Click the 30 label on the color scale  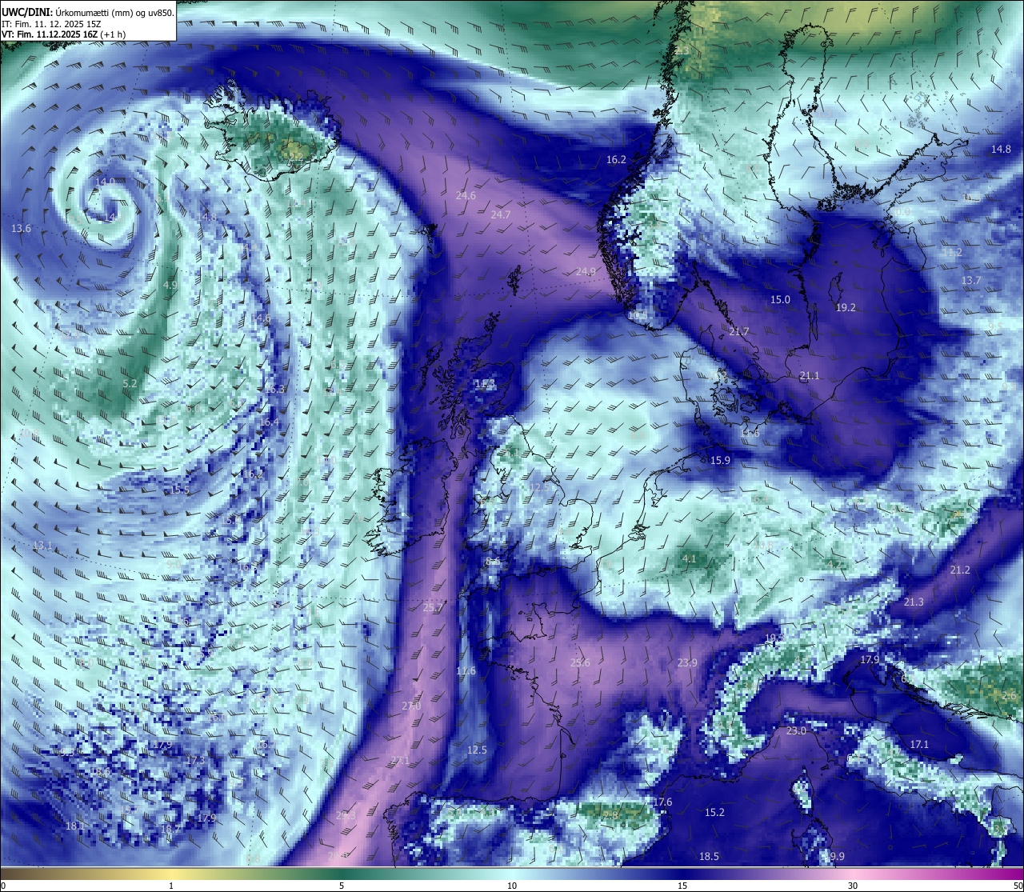point(853,886)
